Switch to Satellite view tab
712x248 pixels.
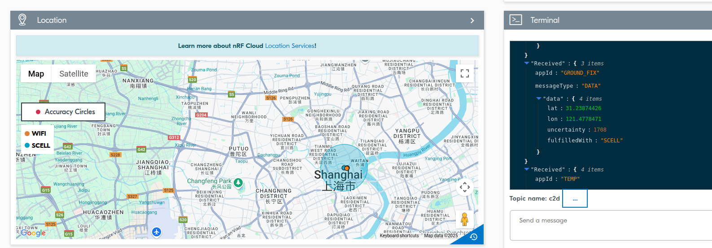click(74, 73)
